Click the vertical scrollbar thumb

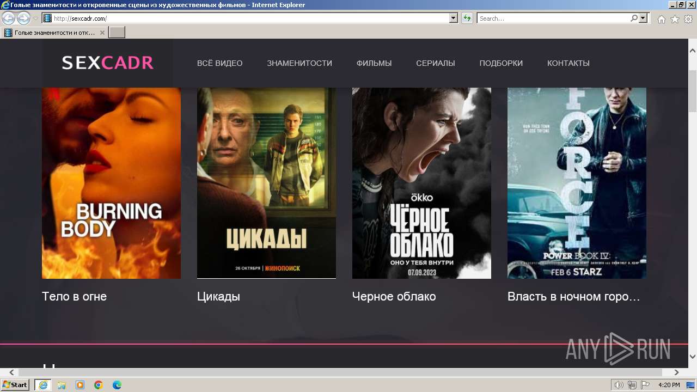[693, 91]
